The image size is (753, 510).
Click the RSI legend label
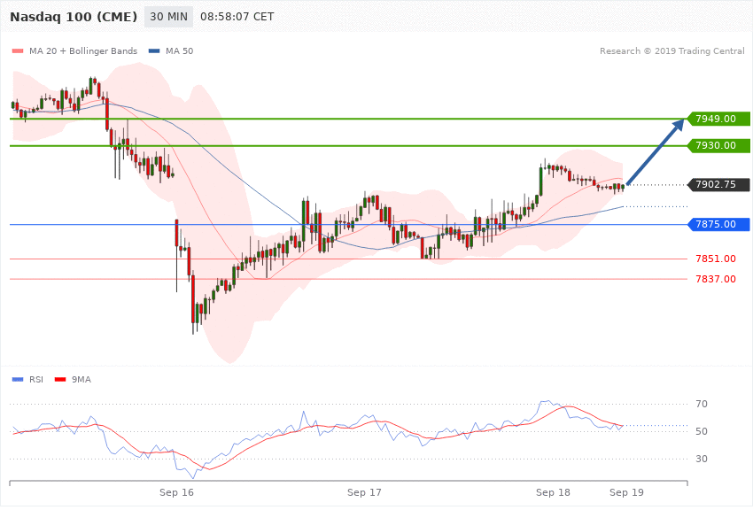pos(36,380)
